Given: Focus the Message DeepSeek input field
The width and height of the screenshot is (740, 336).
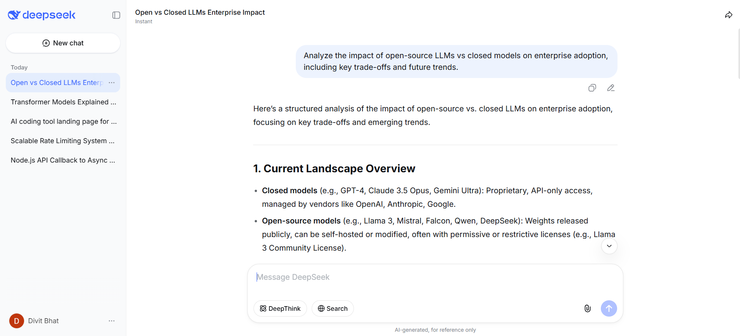Looking at the screenshot, I should [435, 277].
